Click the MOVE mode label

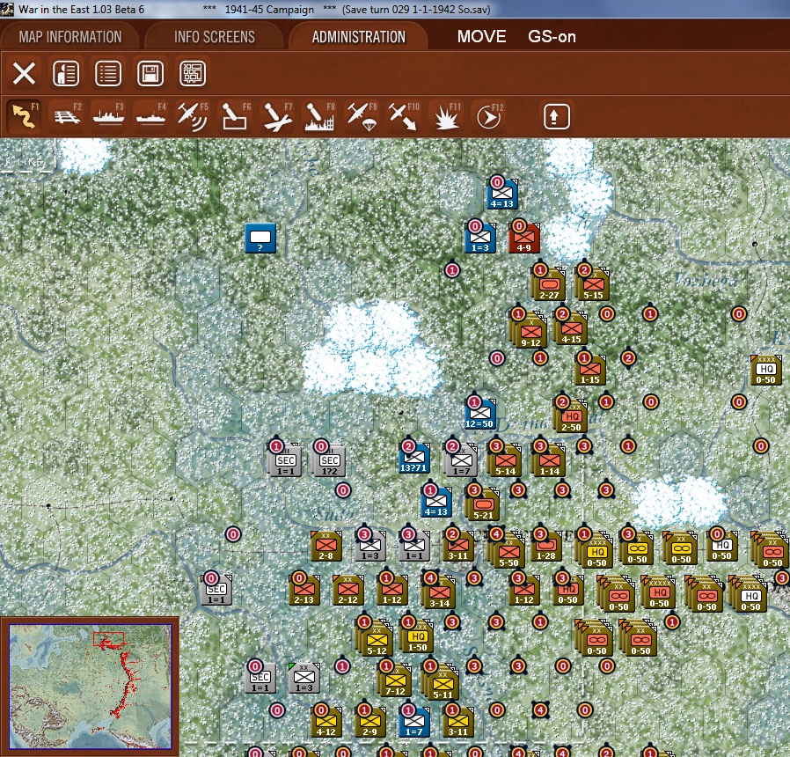point(482,37)
